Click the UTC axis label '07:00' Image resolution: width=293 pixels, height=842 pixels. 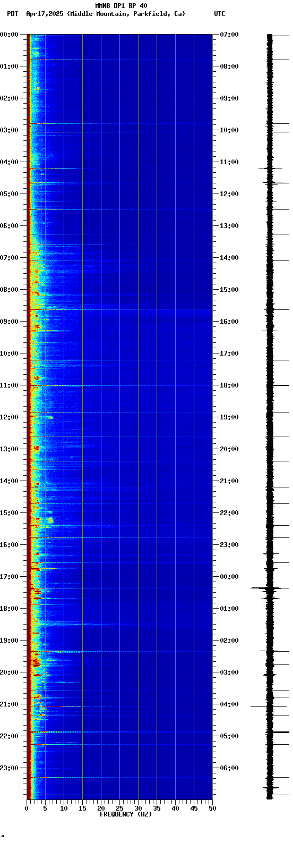[229, 35]
